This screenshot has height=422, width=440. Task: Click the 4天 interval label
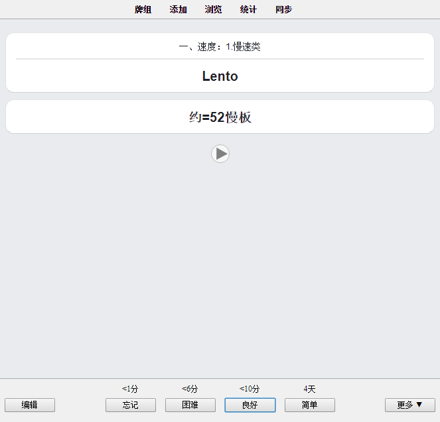coord(309,389)
